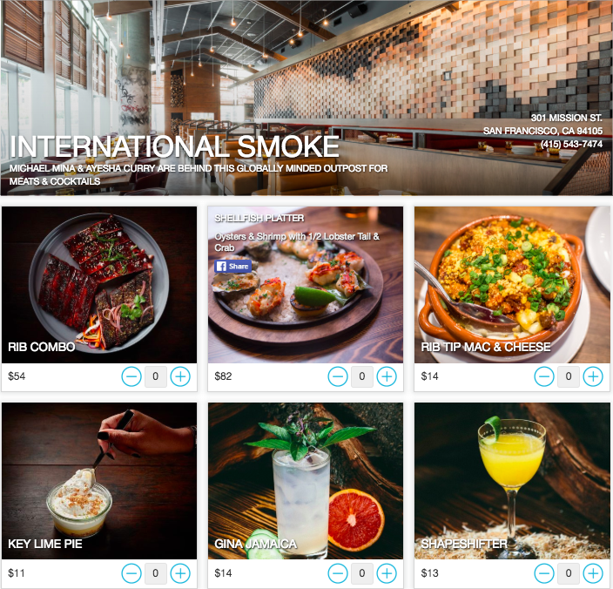The width and height of the screenshot is (613, 589).
Task: Decrease Key Lime Pie quantity
Action: 131,573
